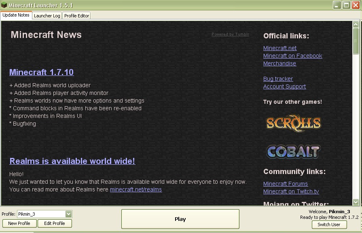Click the Cobalt game logo
362x233 pixels.
coord(293,152)
